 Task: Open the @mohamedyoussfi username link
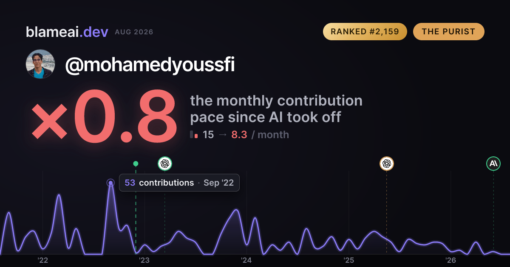(x=150, y=65)
